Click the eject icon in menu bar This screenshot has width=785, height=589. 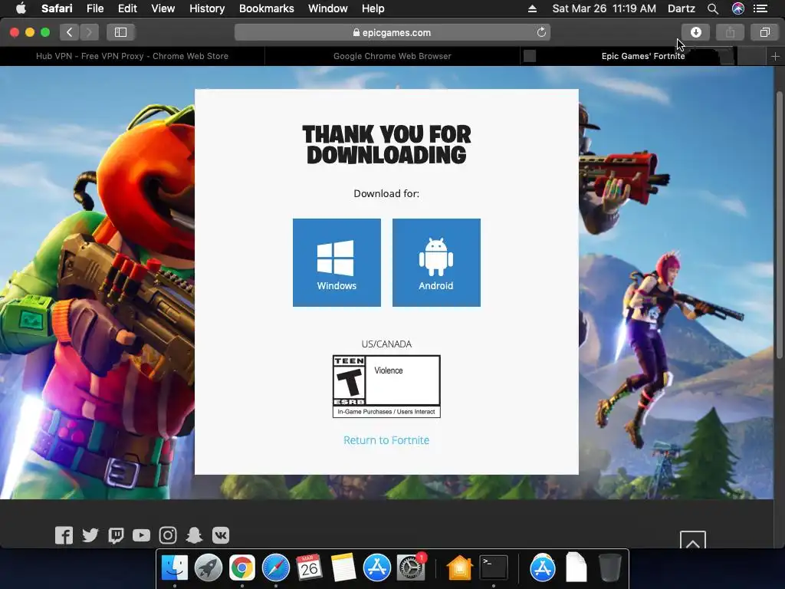532,8
